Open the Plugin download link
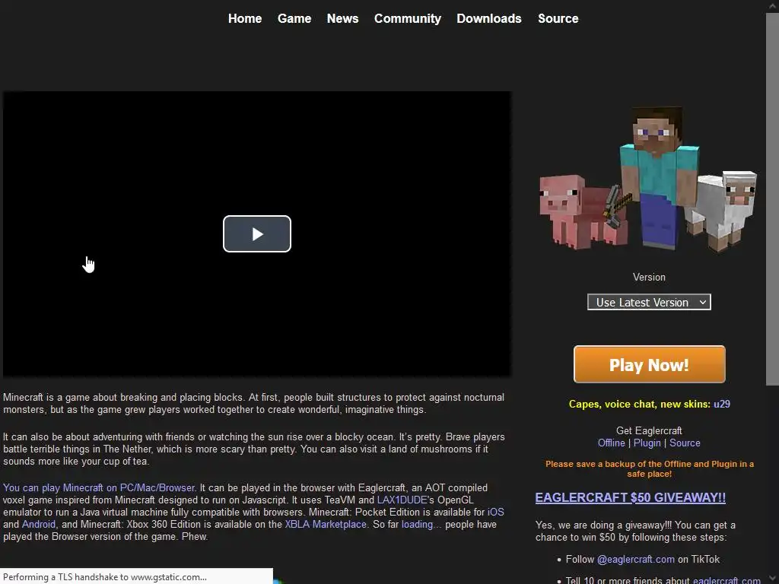This screenshot has width=779, height=584. tap(647, 443)
